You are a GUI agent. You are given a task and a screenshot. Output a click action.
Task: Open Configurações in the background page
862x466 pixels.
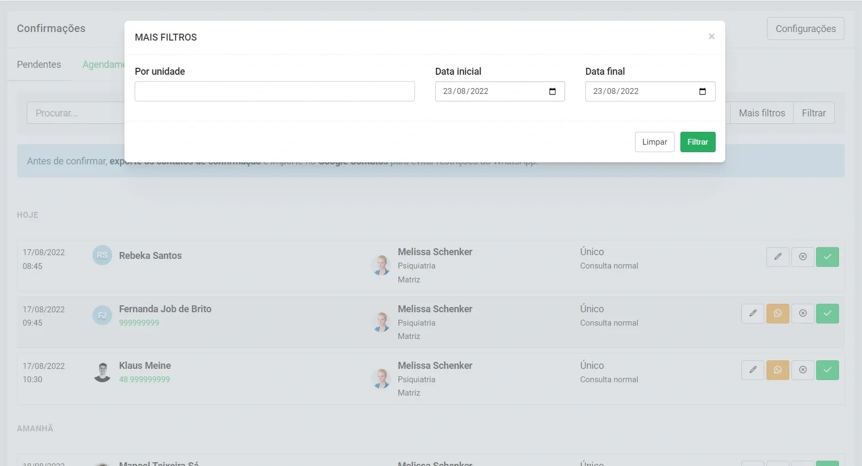point(805,29)
